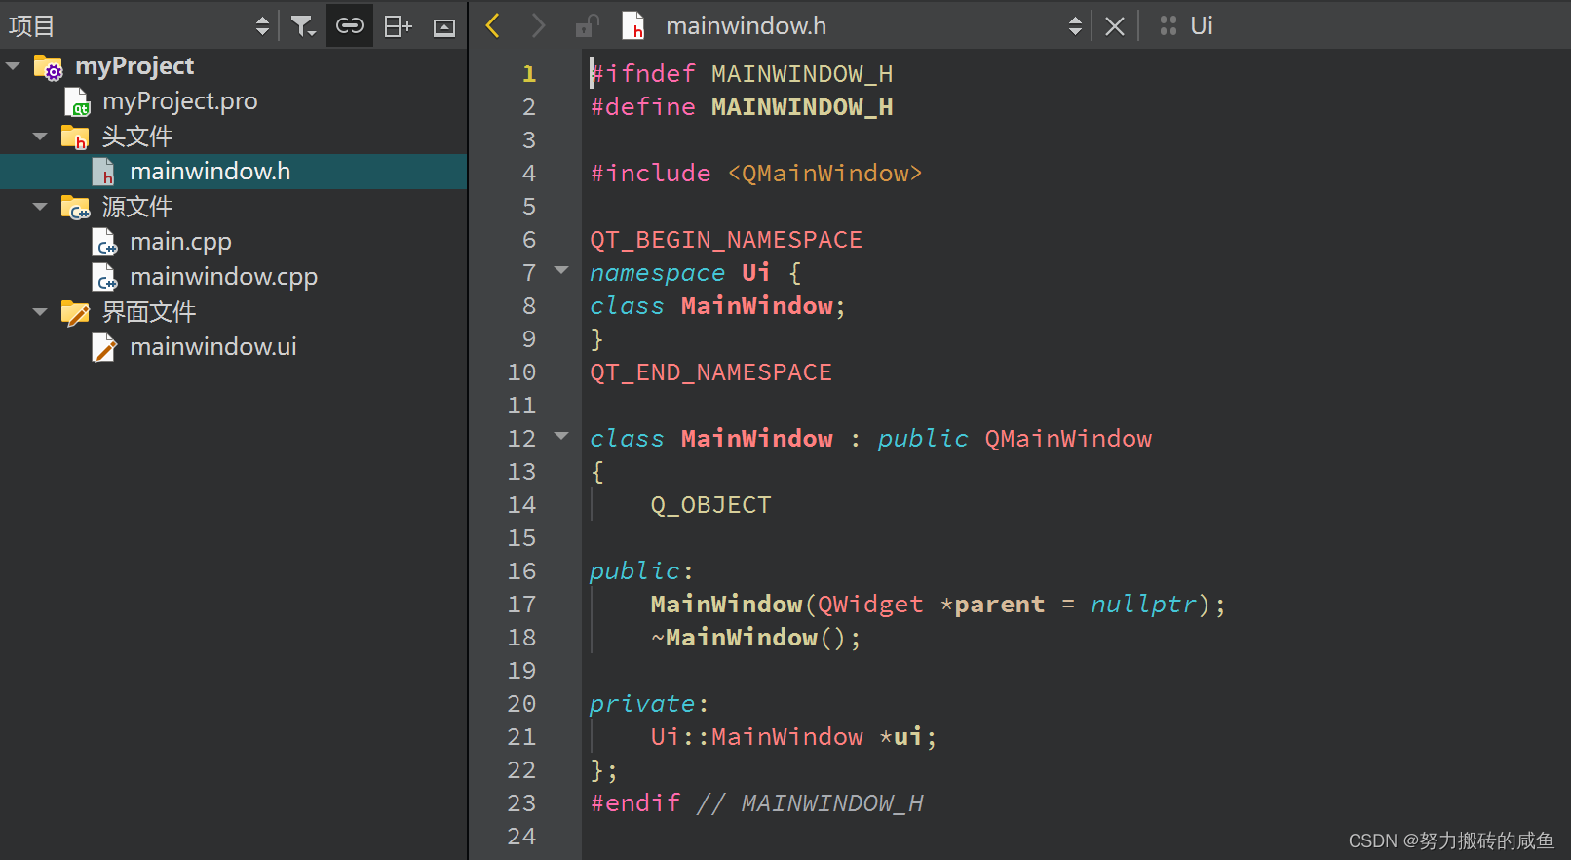Click QT_END_NAMESPACE macro text
This screenshot has width=1571, height=860.
coord(710,372)
